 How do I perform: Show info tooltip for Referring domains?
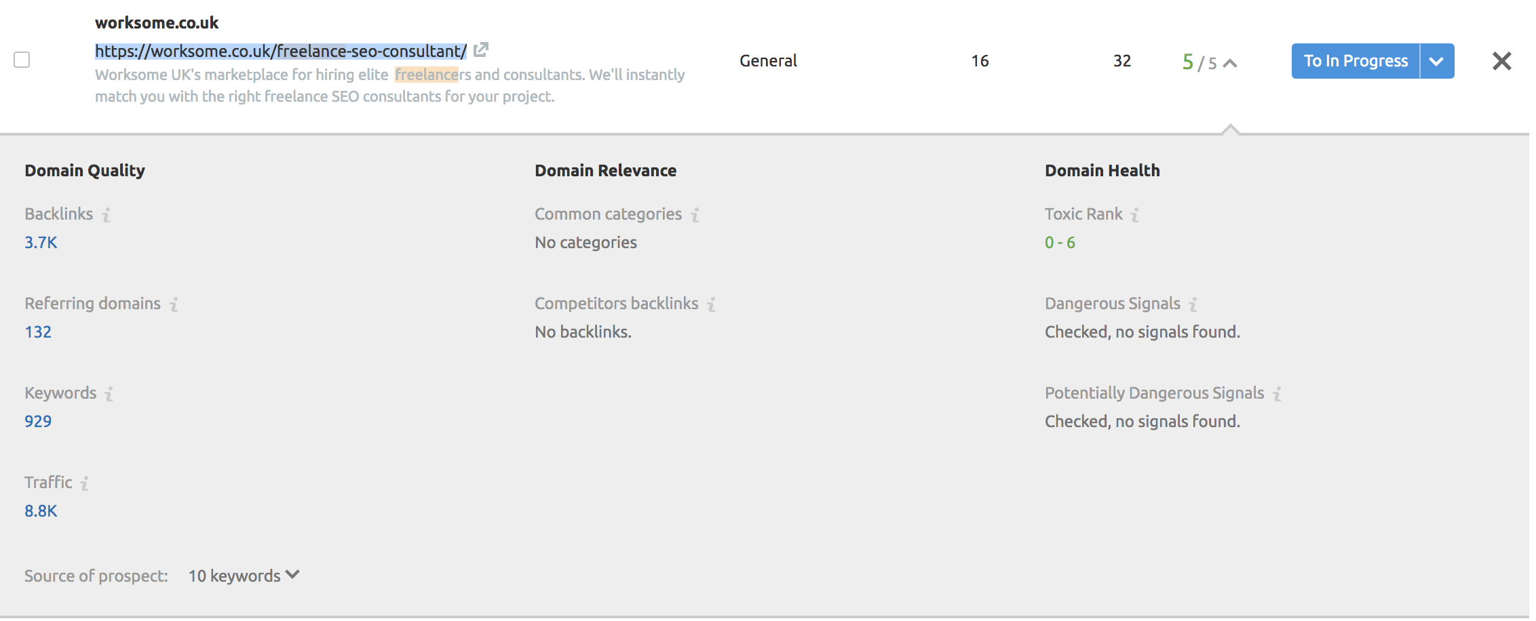pyautogui.click(x=174, y=304)
